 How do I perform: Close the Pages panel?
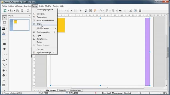(30, 16)
